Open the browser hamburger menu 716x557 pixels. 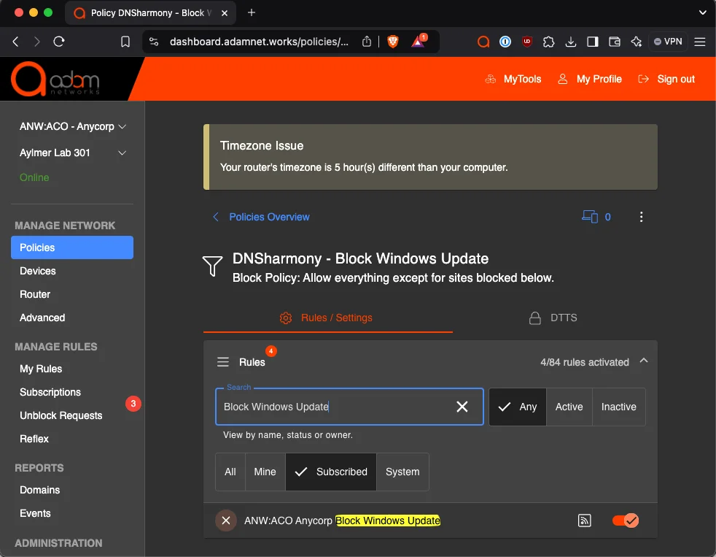click(699, 42)
